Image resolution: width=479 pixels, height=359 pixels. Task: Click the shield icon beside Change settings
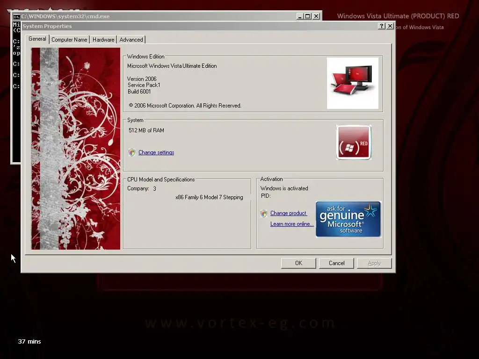click(x=131, y=152)
